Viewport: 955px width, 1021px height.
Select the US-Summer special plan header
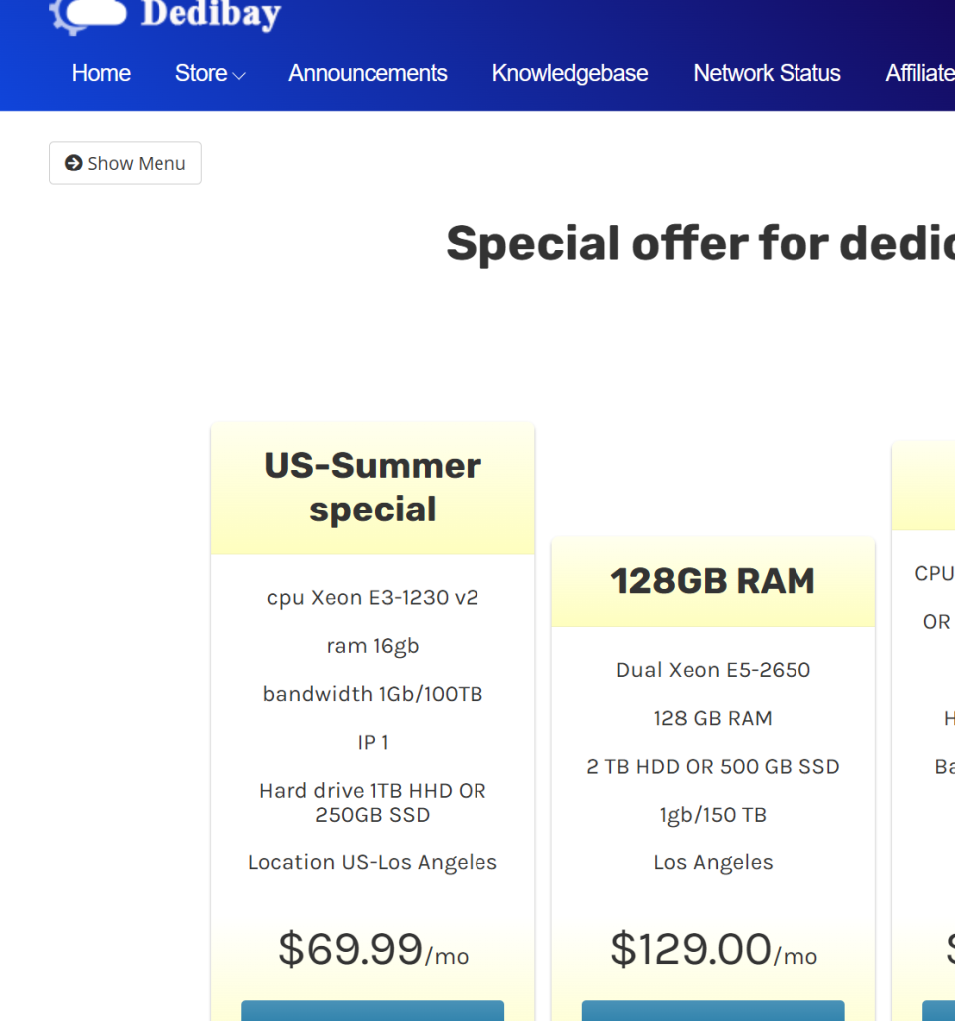tap(373, 488)
